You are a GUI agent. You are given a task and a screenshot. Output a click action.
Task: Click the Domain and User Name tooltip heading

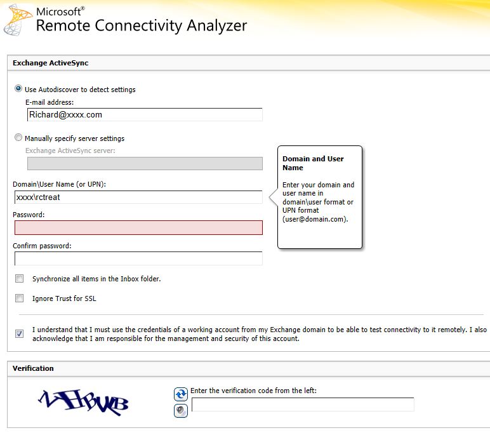coord(313,163)
